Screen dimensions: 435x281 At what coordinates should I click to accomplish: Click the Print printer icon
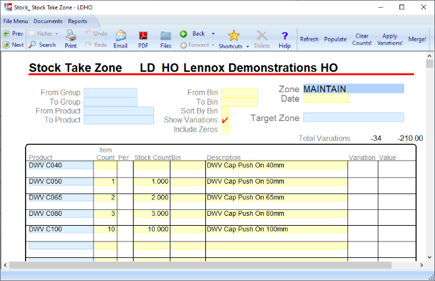click(70, 36)
